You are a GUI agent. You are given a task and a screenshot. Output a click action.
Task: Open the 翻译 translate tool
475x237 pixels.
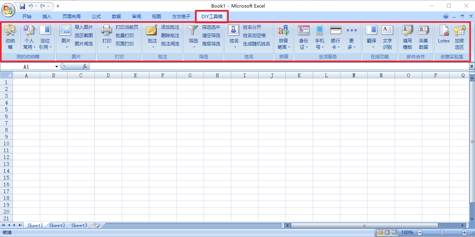371,31
